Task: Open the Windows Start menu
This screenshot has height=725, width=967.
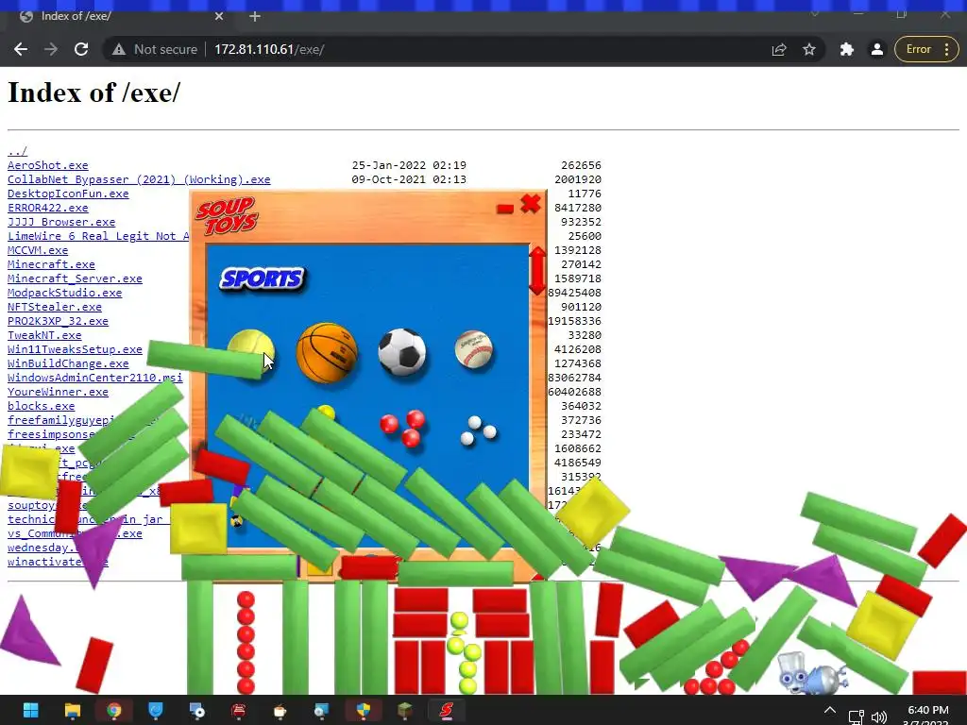Action: [31, 711]
